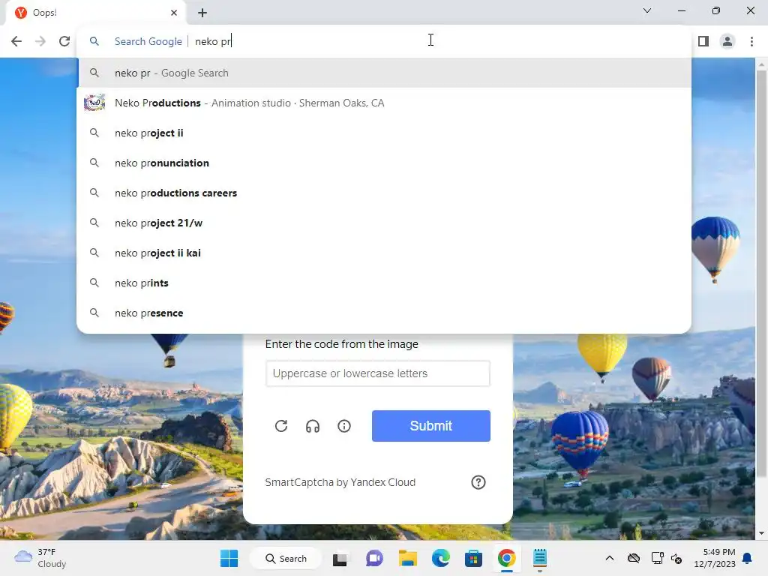Open the SmartCaptcha help question mark
The width and height of the screenshot is (768, 576).
point(478,482)
